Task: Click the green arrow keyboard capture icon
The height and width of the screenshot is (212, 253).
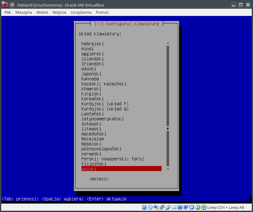Action: 204,207
